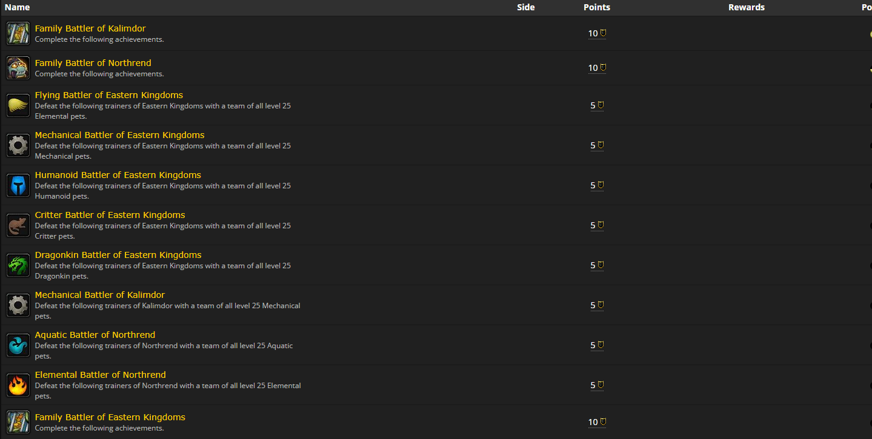This screenshot has height=439, width=872.
Task: Click description text under Flying Battler of Eastern Kingdoms
Action: click(163, 111)
